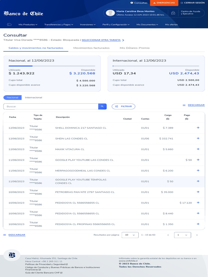Click Nacional disponible amount $ 3.220.568
Viewport: 208px width, 277px height.
(82, 73)
